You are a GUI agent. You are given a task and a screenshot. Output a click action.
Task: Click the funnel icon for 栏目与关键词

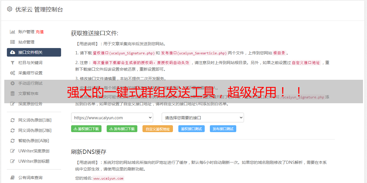pyautogui.click(x=13, y=63)
